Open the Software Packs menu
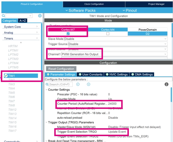The height and width of the screenshot is (142, 173). click(x=80, y=10)
